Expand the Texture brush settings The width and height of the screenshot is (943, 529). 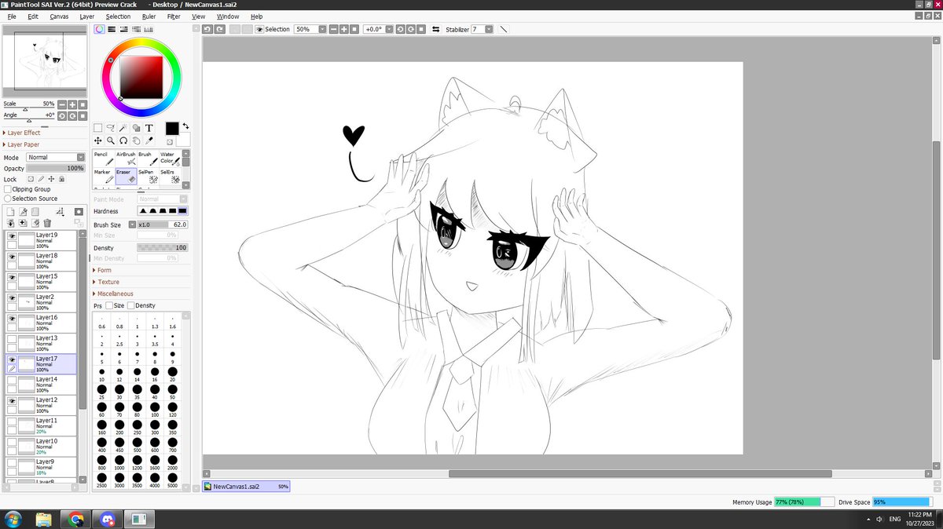pyautogui.click(x=106, y=282)
